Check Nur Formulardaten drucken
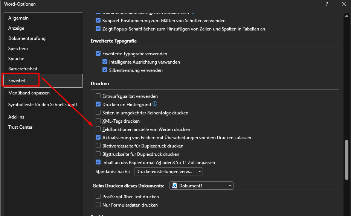 click(x=98, y=205)
